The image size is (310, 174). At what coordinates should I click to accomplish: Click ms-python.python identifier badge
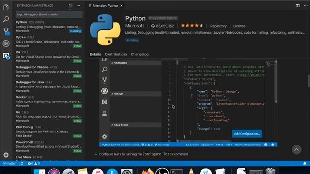[163, 18]
